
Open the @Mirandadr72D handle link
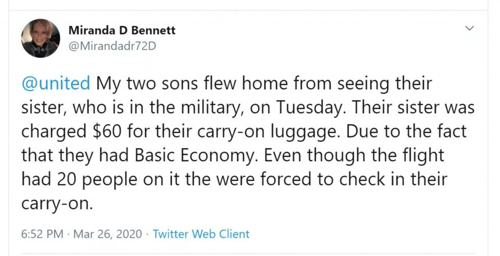tap(112, 46)
